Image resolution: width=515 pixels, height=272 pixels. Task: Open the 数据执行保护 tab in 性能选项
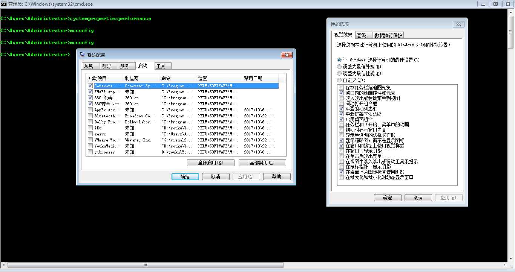tap(388, 35)
